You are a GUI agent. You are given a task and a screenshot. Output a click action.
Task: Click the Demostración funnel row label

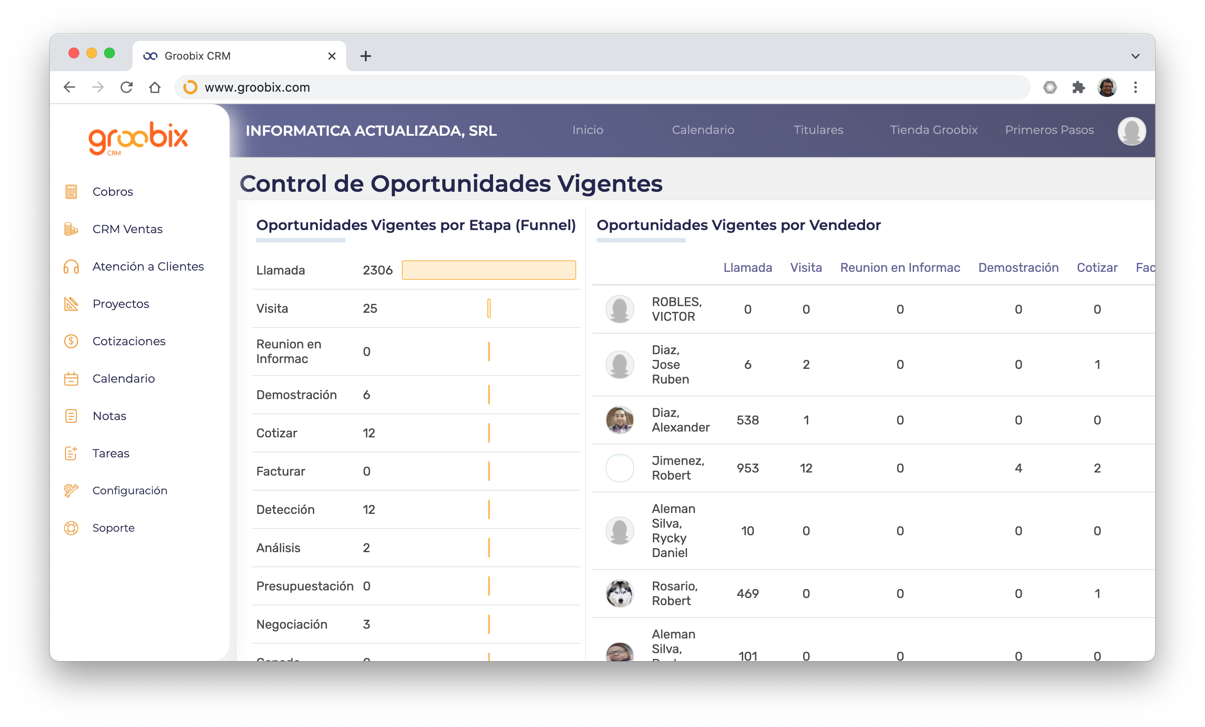pos(296,395)
